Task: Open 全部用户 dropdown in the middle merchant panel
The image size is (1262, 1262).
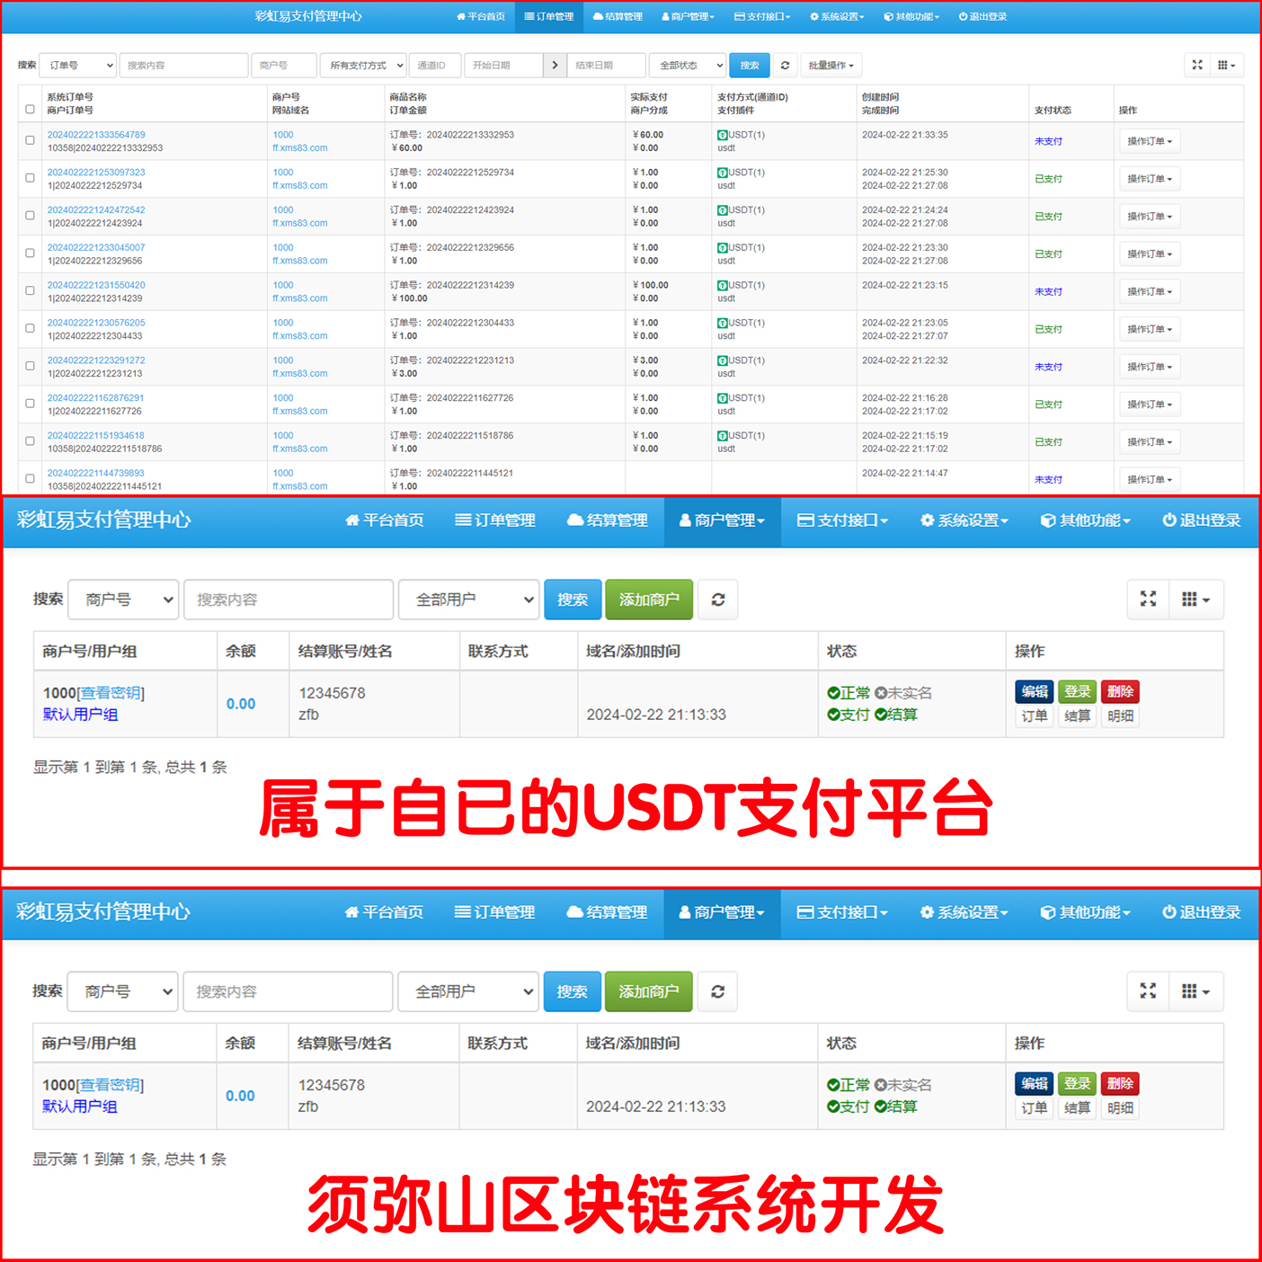Action: point(469,600)
